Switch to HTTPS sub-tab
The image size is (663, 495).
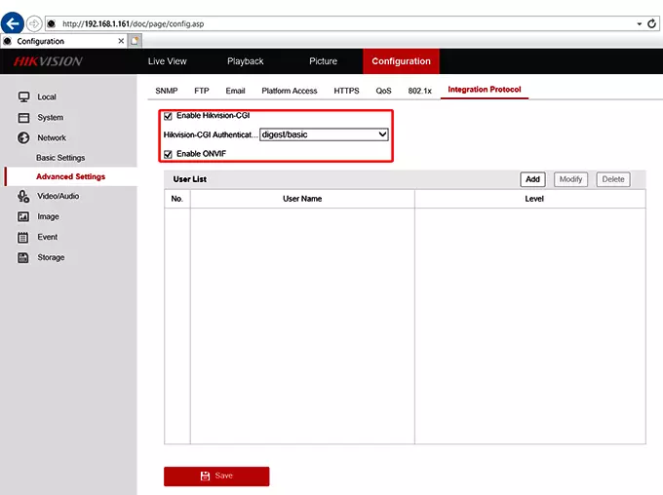pos(346,91)
